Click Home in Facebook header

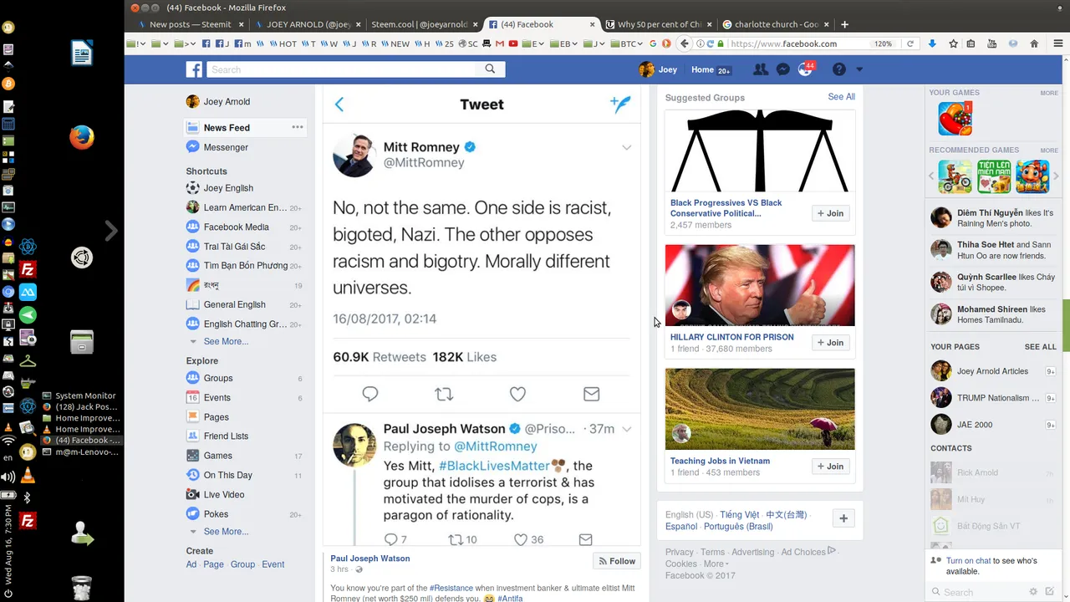tap(702, 69)
